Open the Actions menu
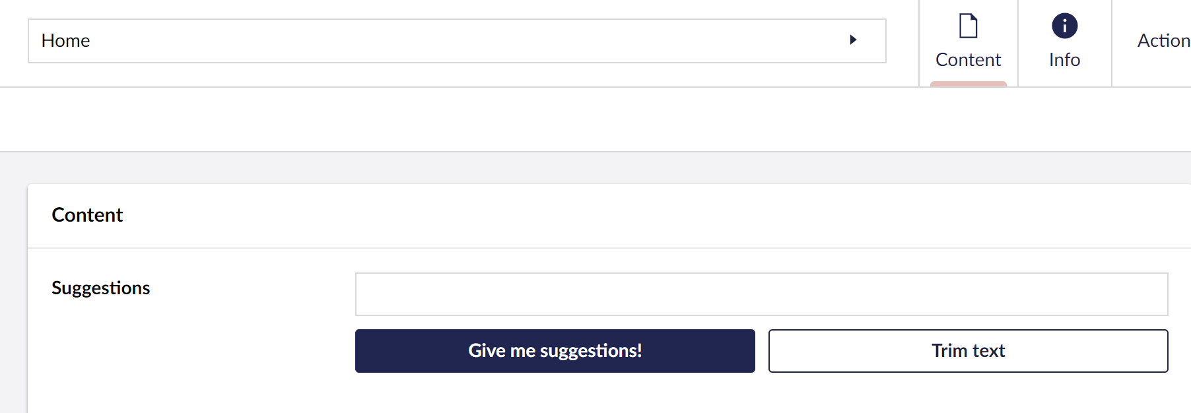 [x=1163, y=41]
